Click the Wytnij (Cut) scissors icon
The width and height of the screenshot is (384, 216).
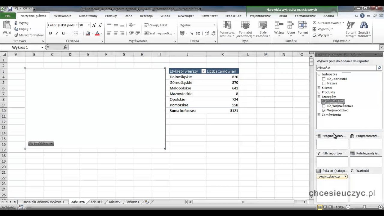[x=16, y=23]
